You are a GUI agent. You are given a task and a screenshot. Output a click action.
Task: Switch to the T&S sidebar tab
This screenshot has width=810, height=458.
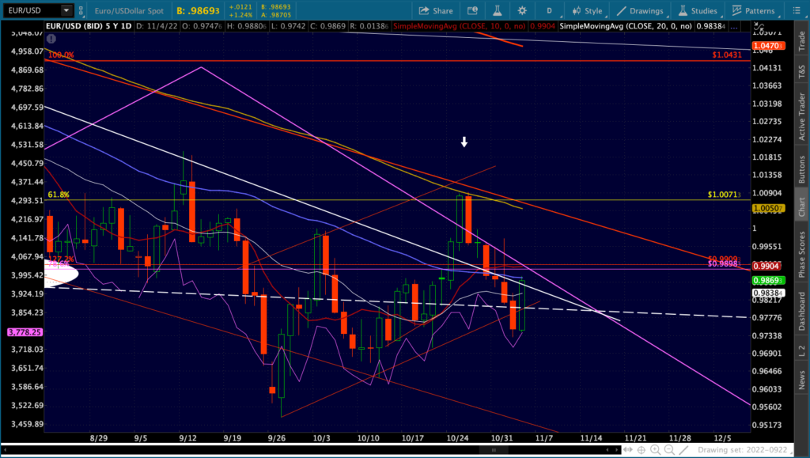[x=802, y=71]
